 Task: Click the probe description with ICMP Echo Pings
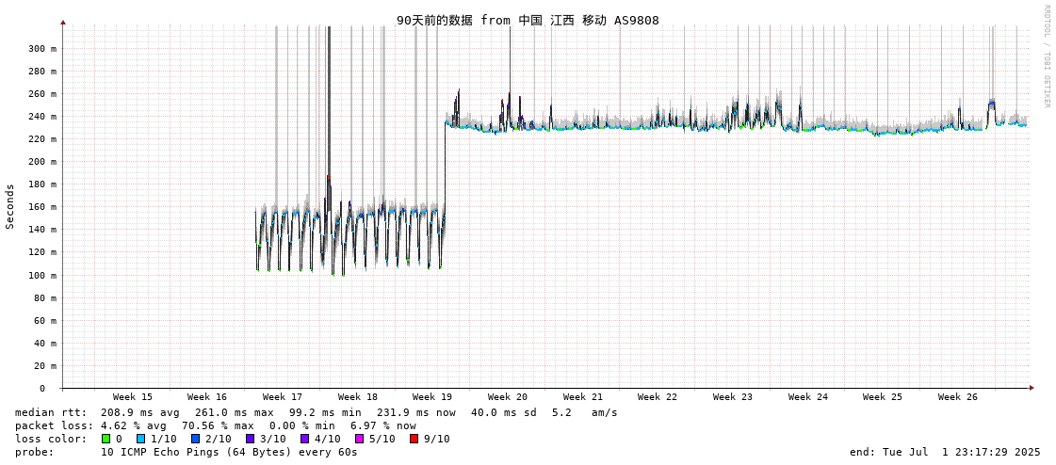229,452
